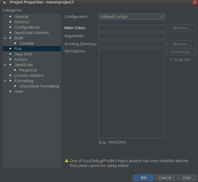Select the General category
Image resolution: width=198 pixels, height=182 pixels.
[21, 17]
